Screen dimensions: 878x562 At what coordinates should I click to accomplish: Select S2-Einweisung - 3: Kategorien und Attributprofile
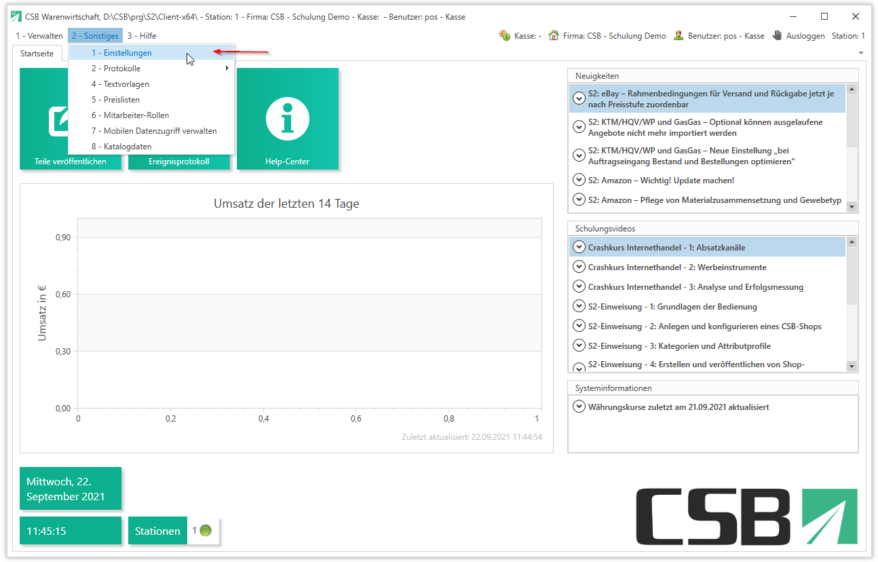click(708, 346)
